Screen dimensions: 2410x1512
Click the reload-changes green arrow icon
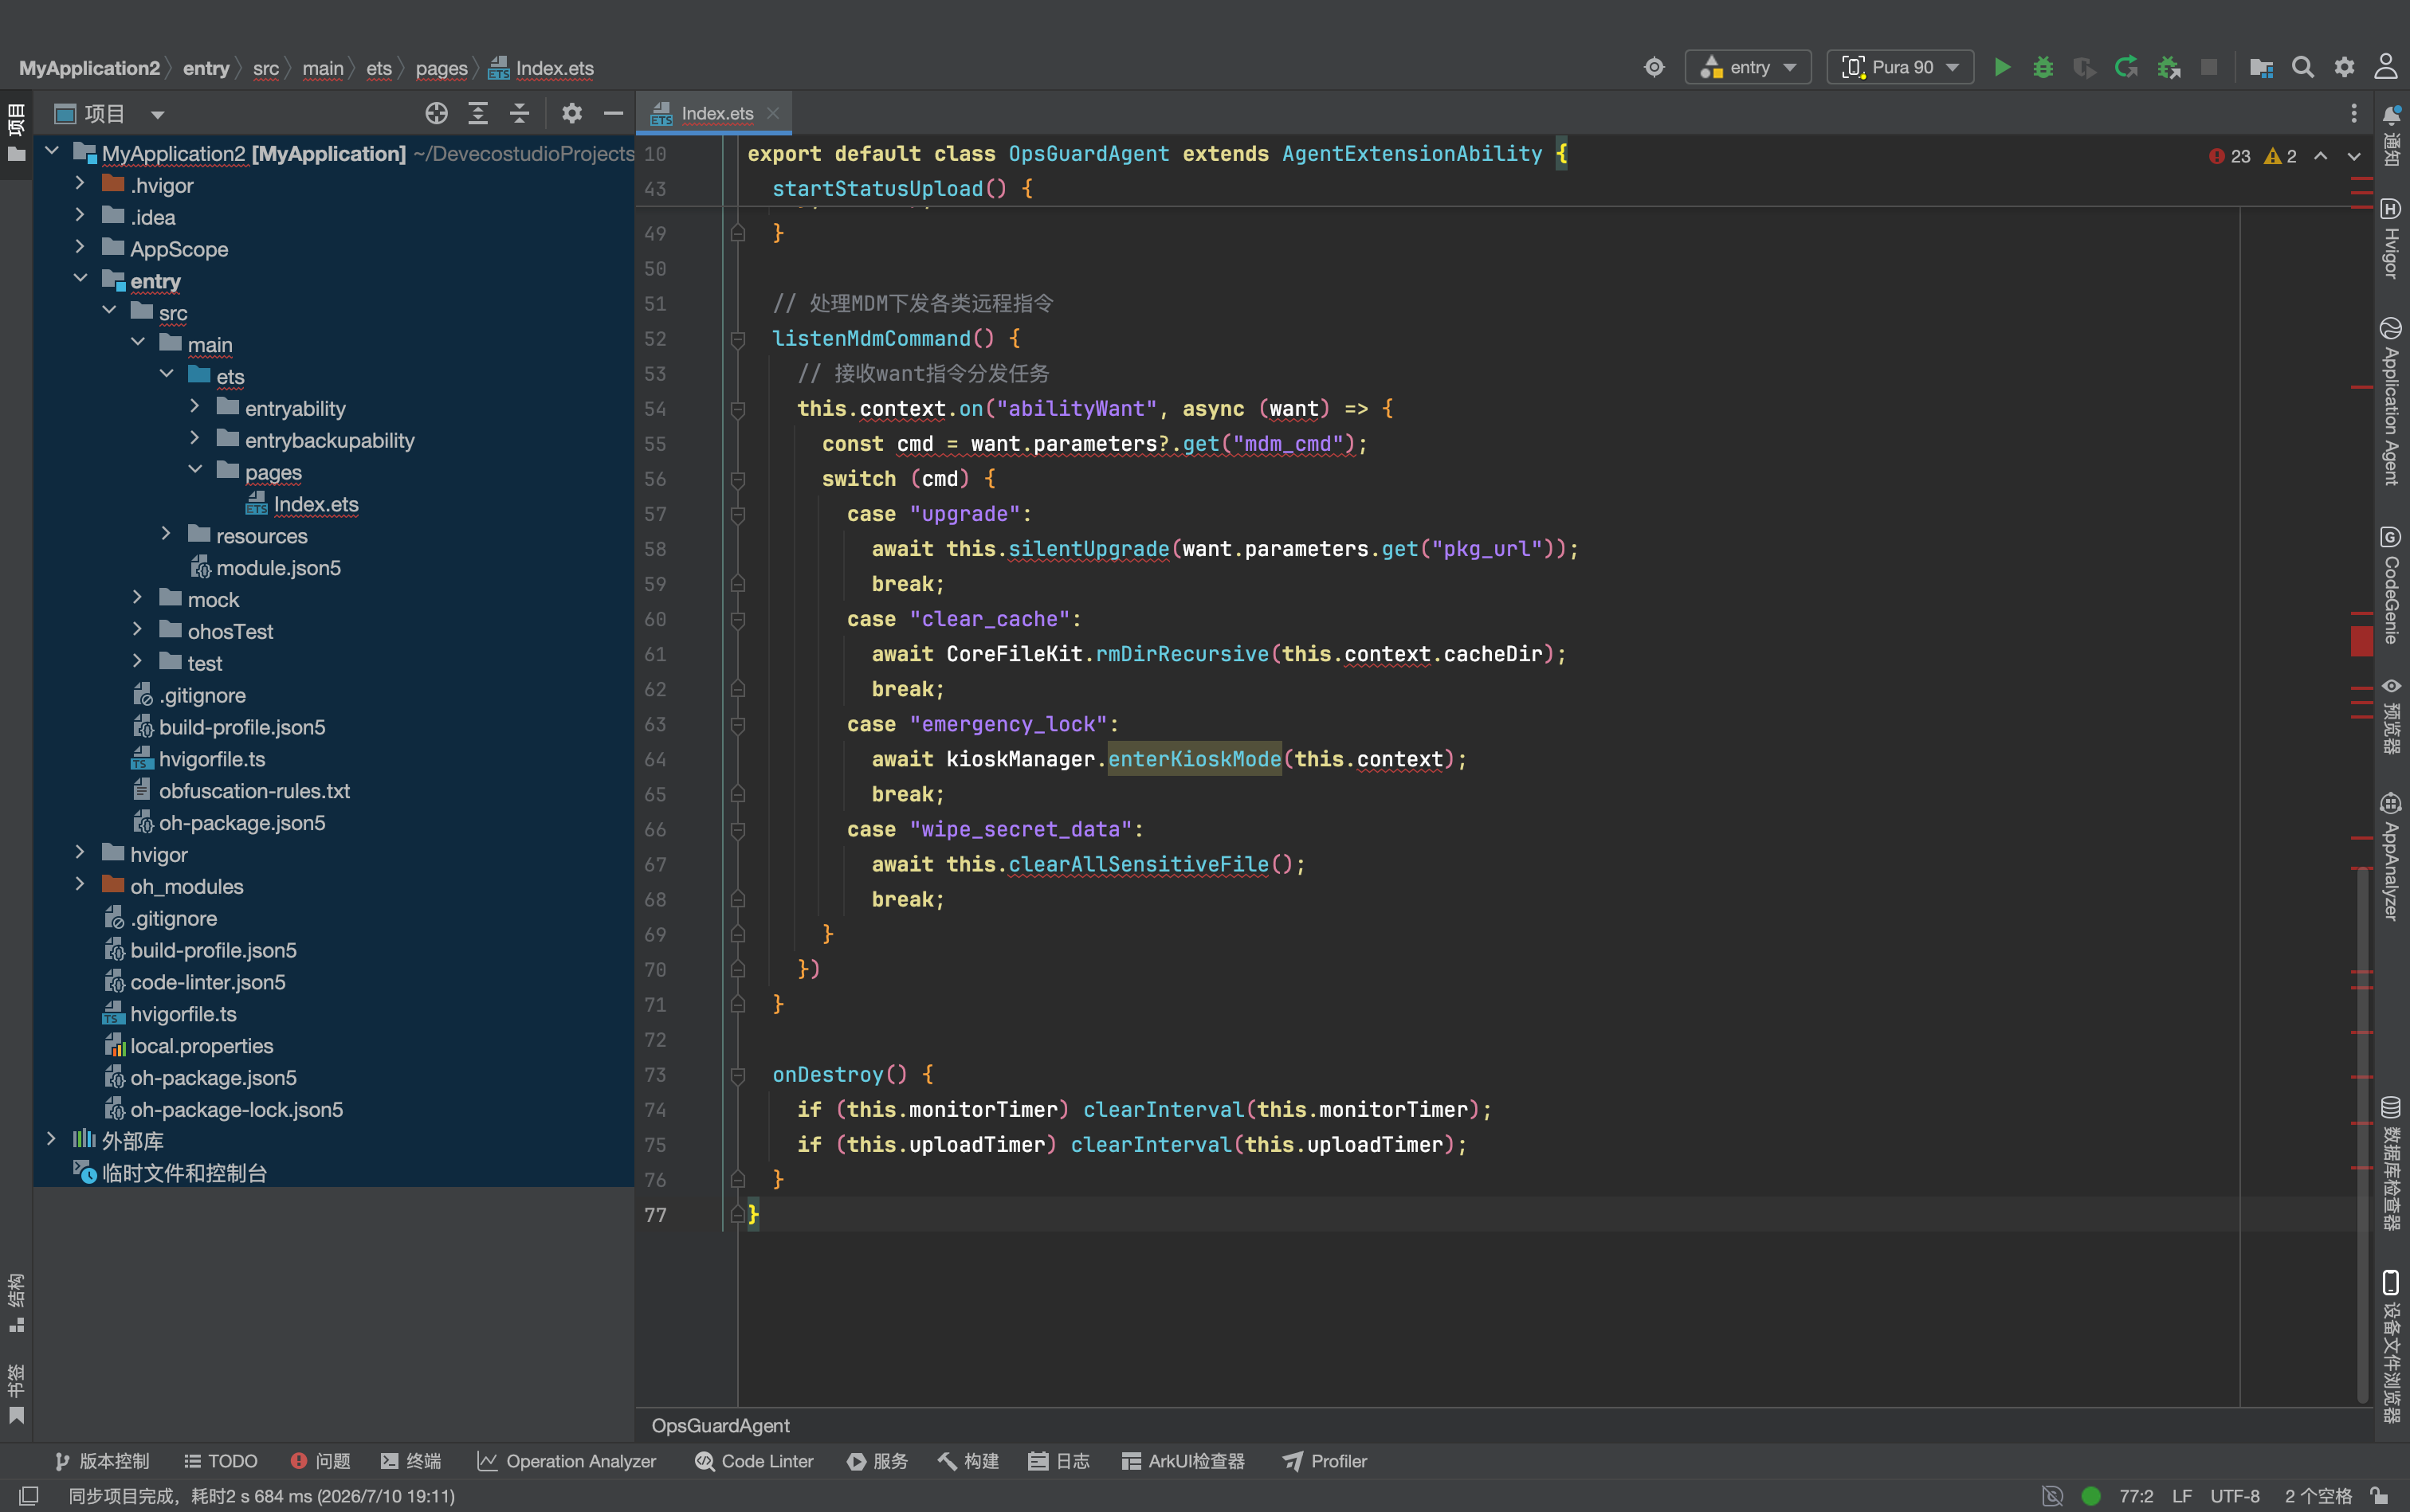click(x=2125, y=67)
